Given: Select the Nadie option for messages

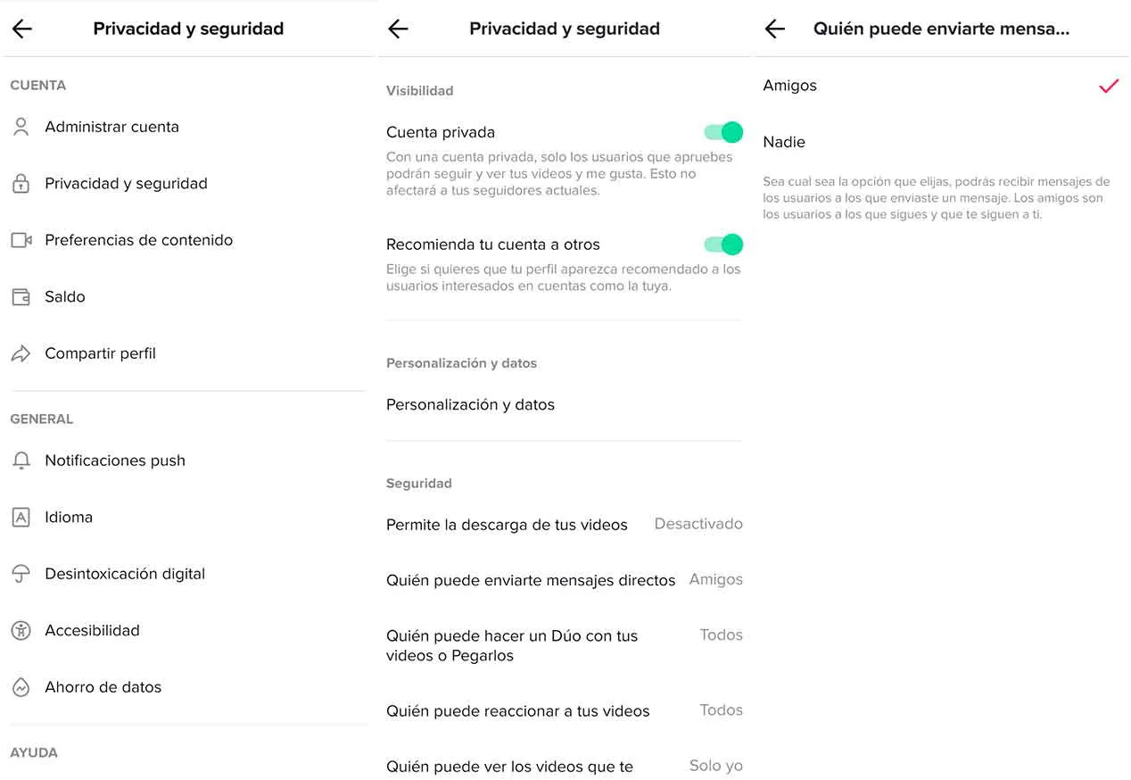Looking at the screenshot, I should 785,142.
